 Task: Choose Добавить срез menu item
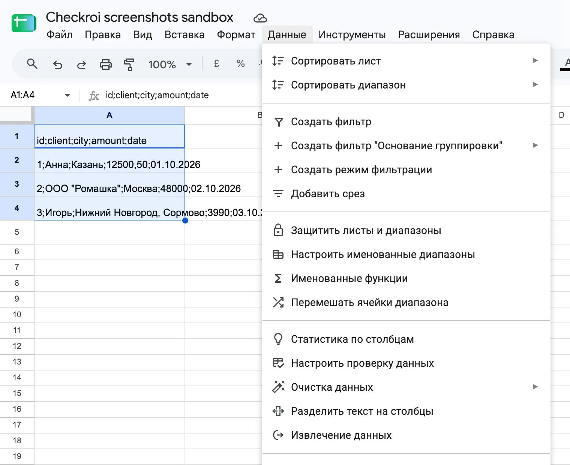[x=406, y=193]
